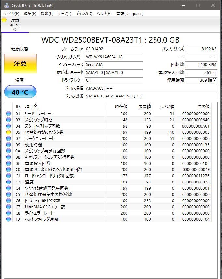Select the シークエラーレート row name
Screen dimensions: 222x279
[40, 138]
